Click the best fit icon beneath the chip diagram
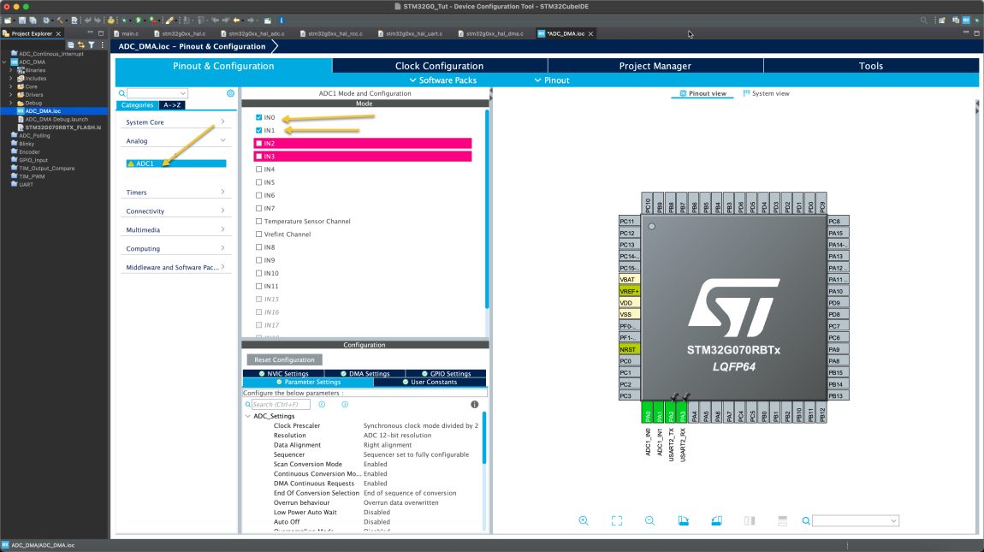This screenshot has width=984, height=552. 616,520
